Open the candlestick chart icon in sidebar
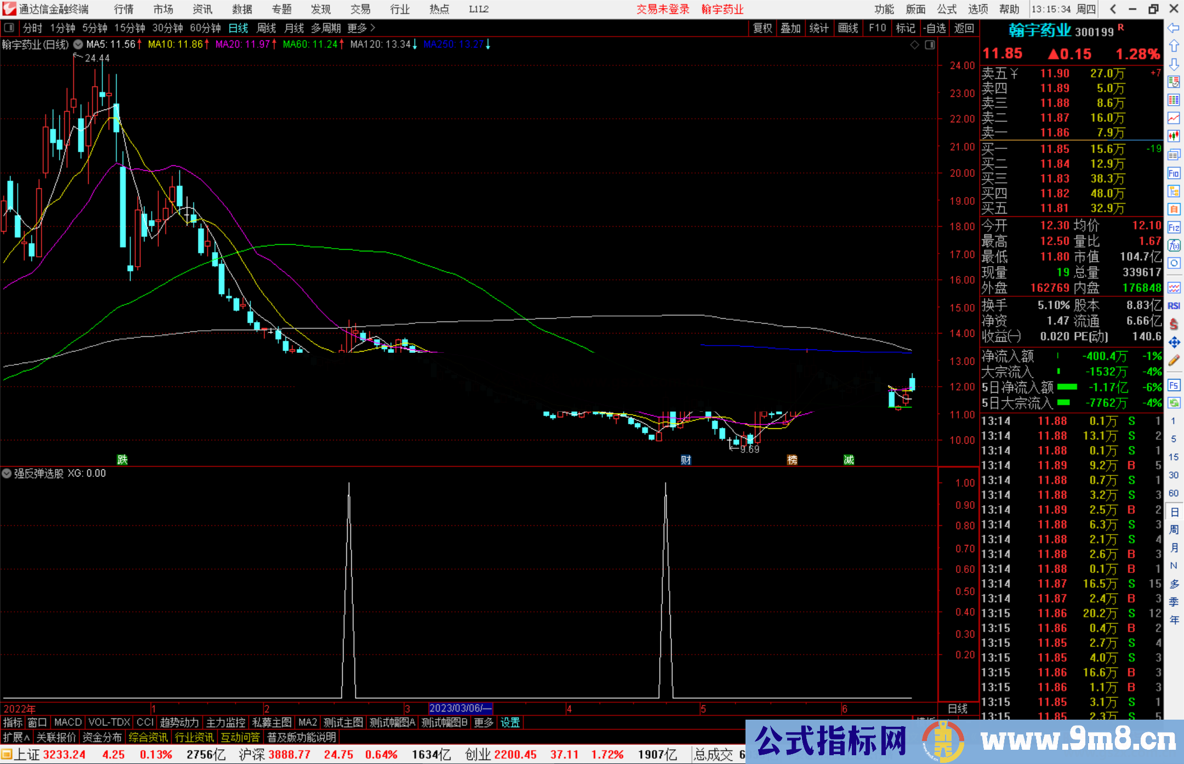Image resolution: width=1184 pixels, height=764 pixels. 1174,136
